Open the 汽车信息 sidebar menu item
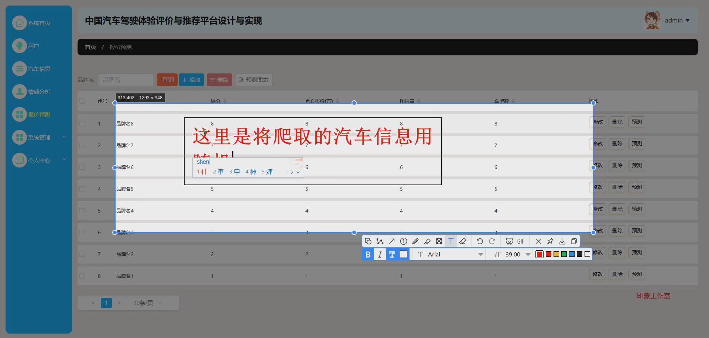 click(x=38, y=69)
